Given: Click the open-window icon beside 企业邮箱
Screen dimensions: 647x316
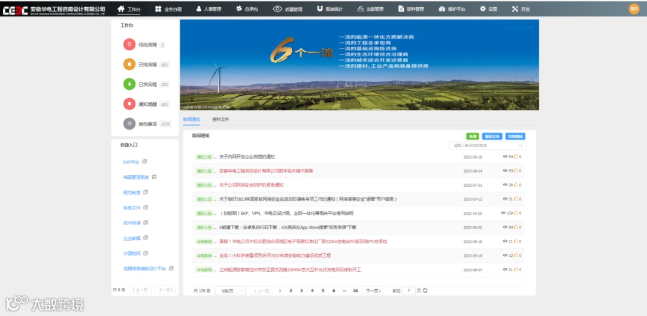Looking at the screenshot, I should pyautogui.click(x=146, y=238).
